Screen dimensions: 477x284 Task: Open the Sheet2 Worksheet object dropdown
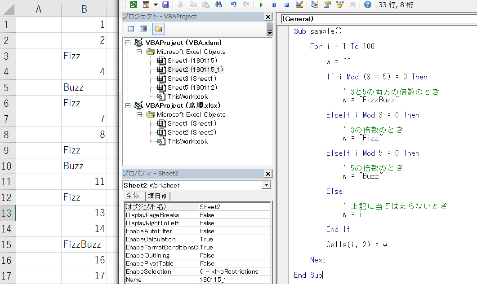[267, 185]
